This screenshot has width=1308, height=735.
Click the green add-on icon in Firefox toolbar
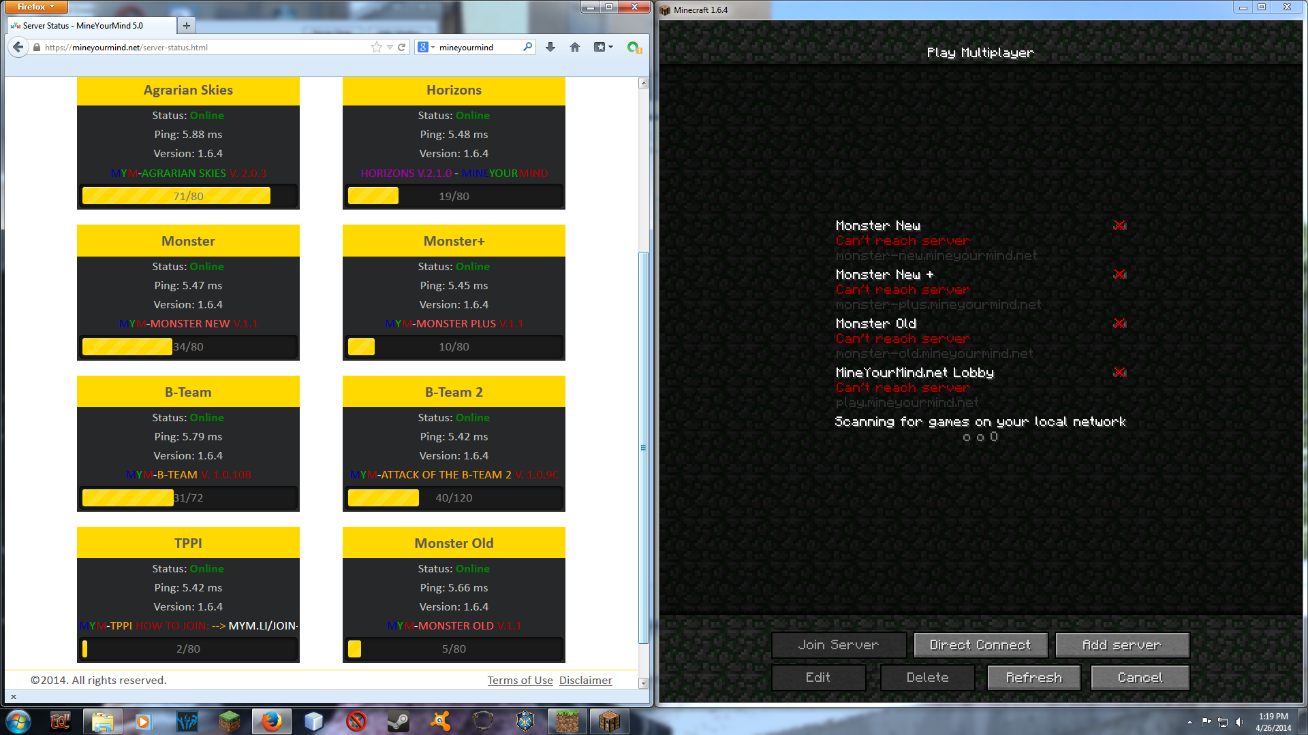coord(634,48)
